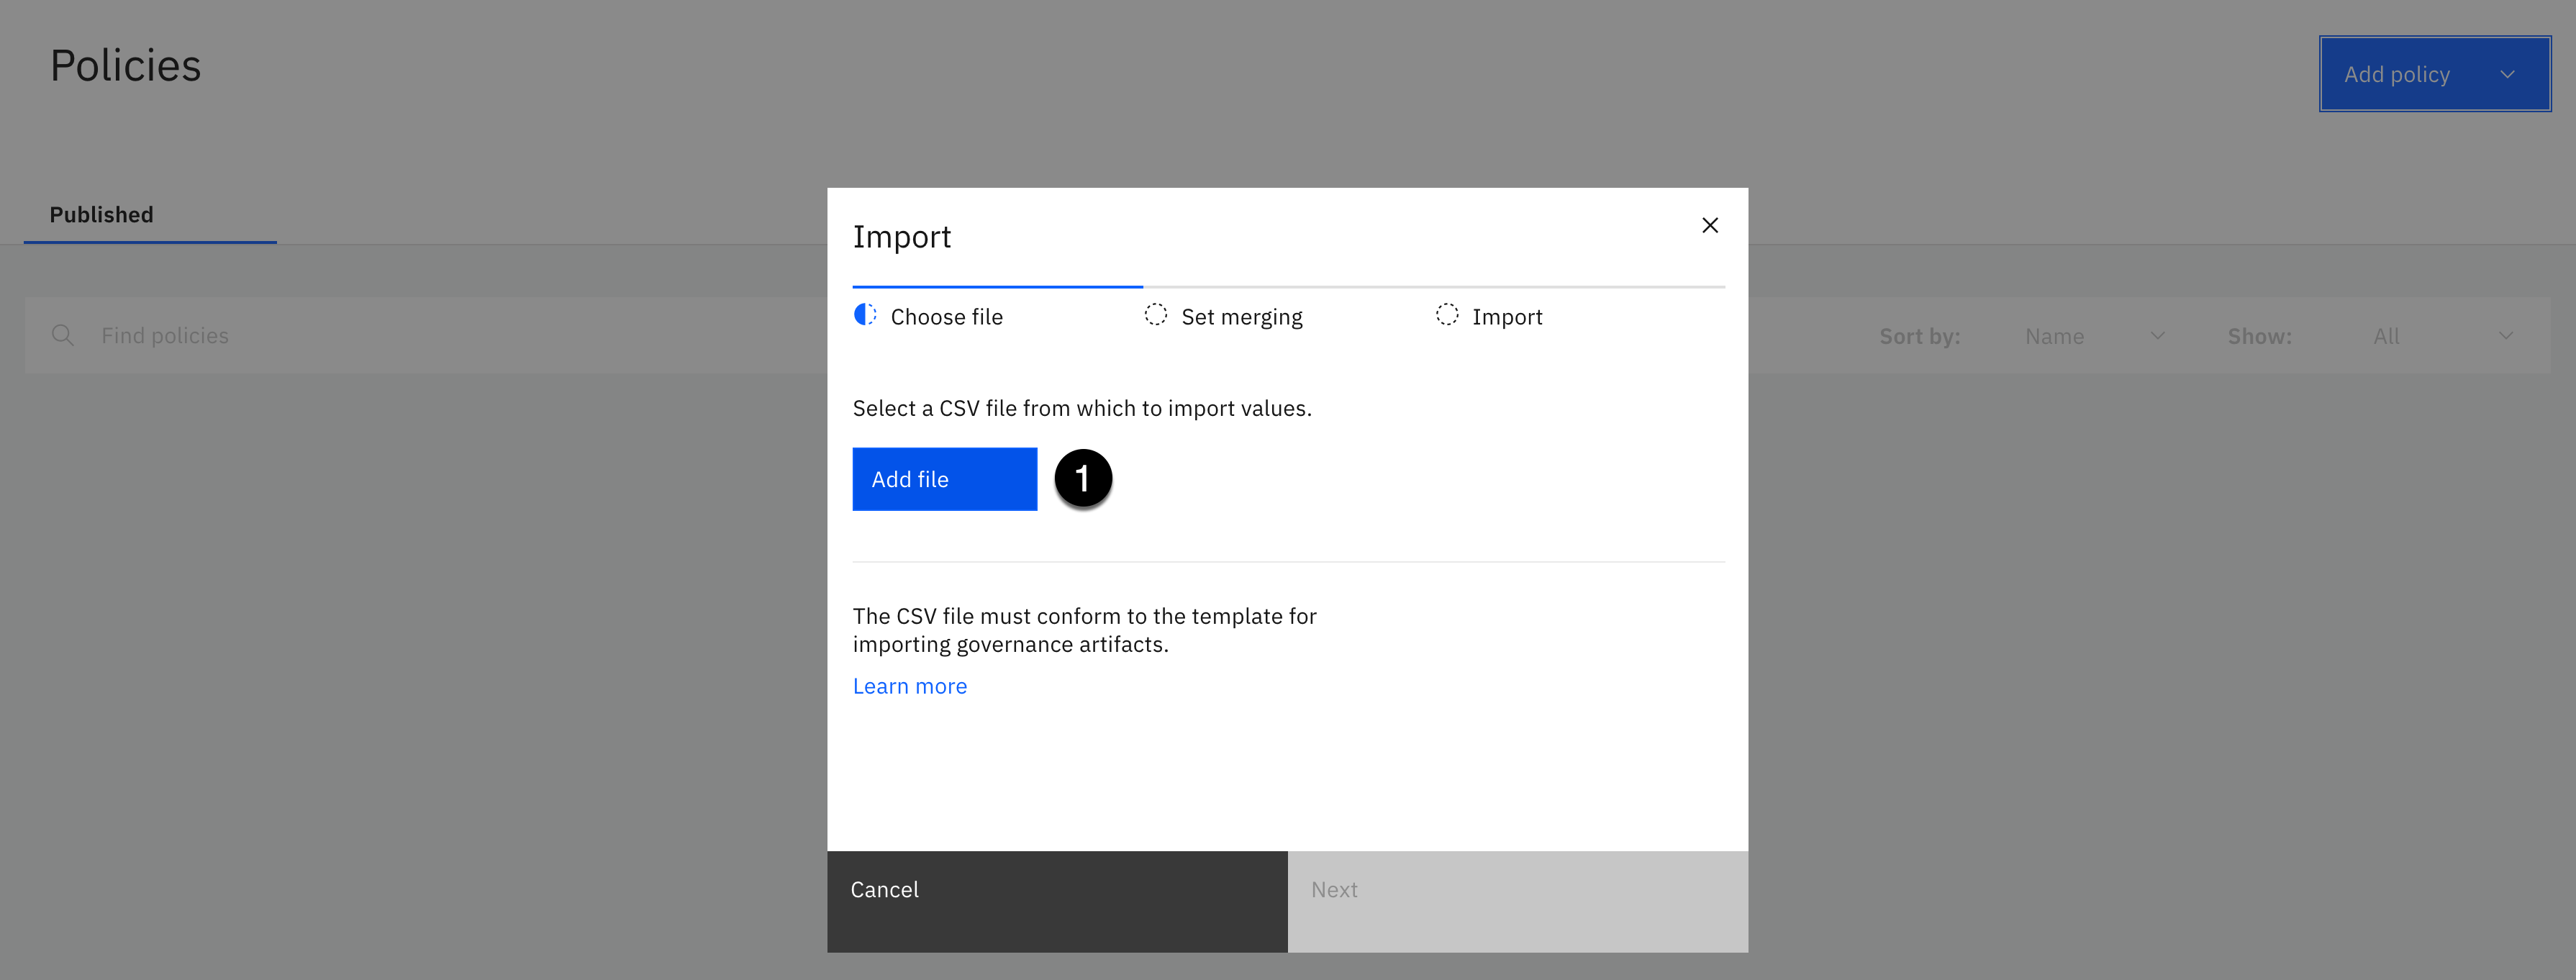Close the Import dialog with X icon

pos(1709,226)
